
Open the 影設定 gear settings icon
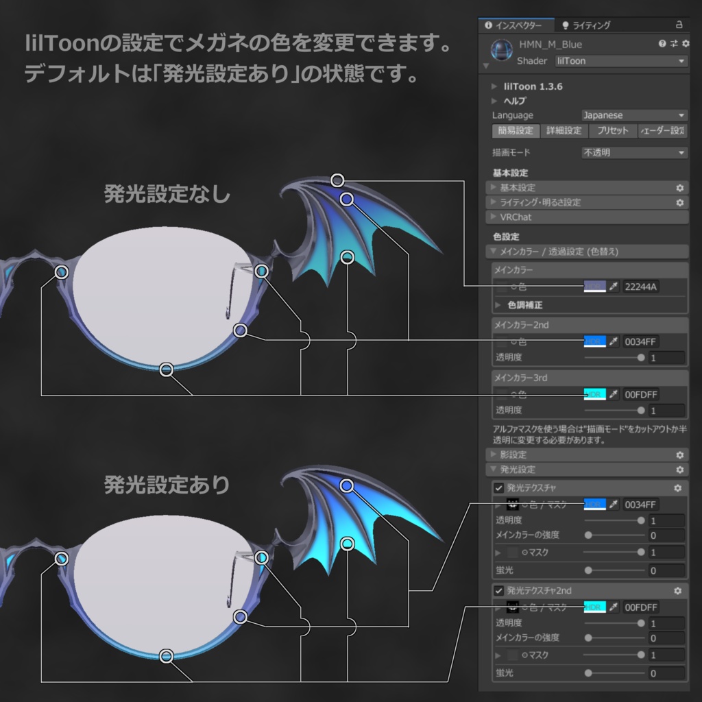pyautogui.click(x=679, y=455)
